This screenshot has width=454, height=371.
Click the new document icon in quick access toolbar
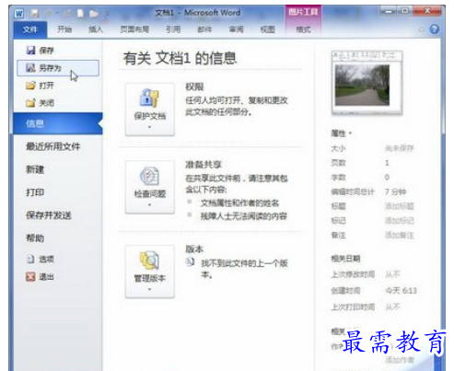[x=80, y=14]
